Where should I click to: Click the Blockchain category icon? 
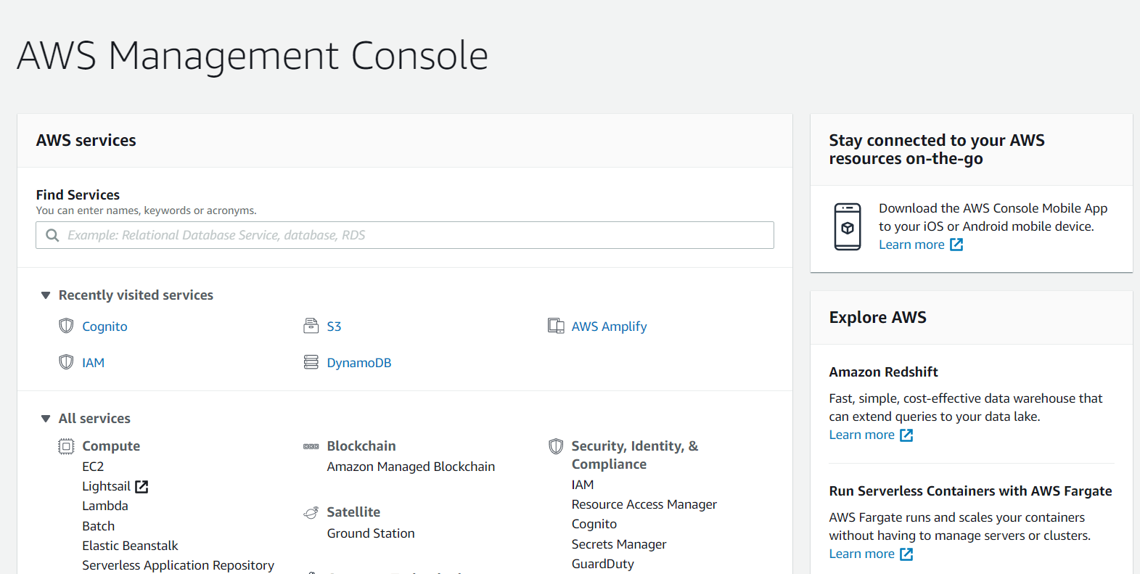click(x=311, y=446)
